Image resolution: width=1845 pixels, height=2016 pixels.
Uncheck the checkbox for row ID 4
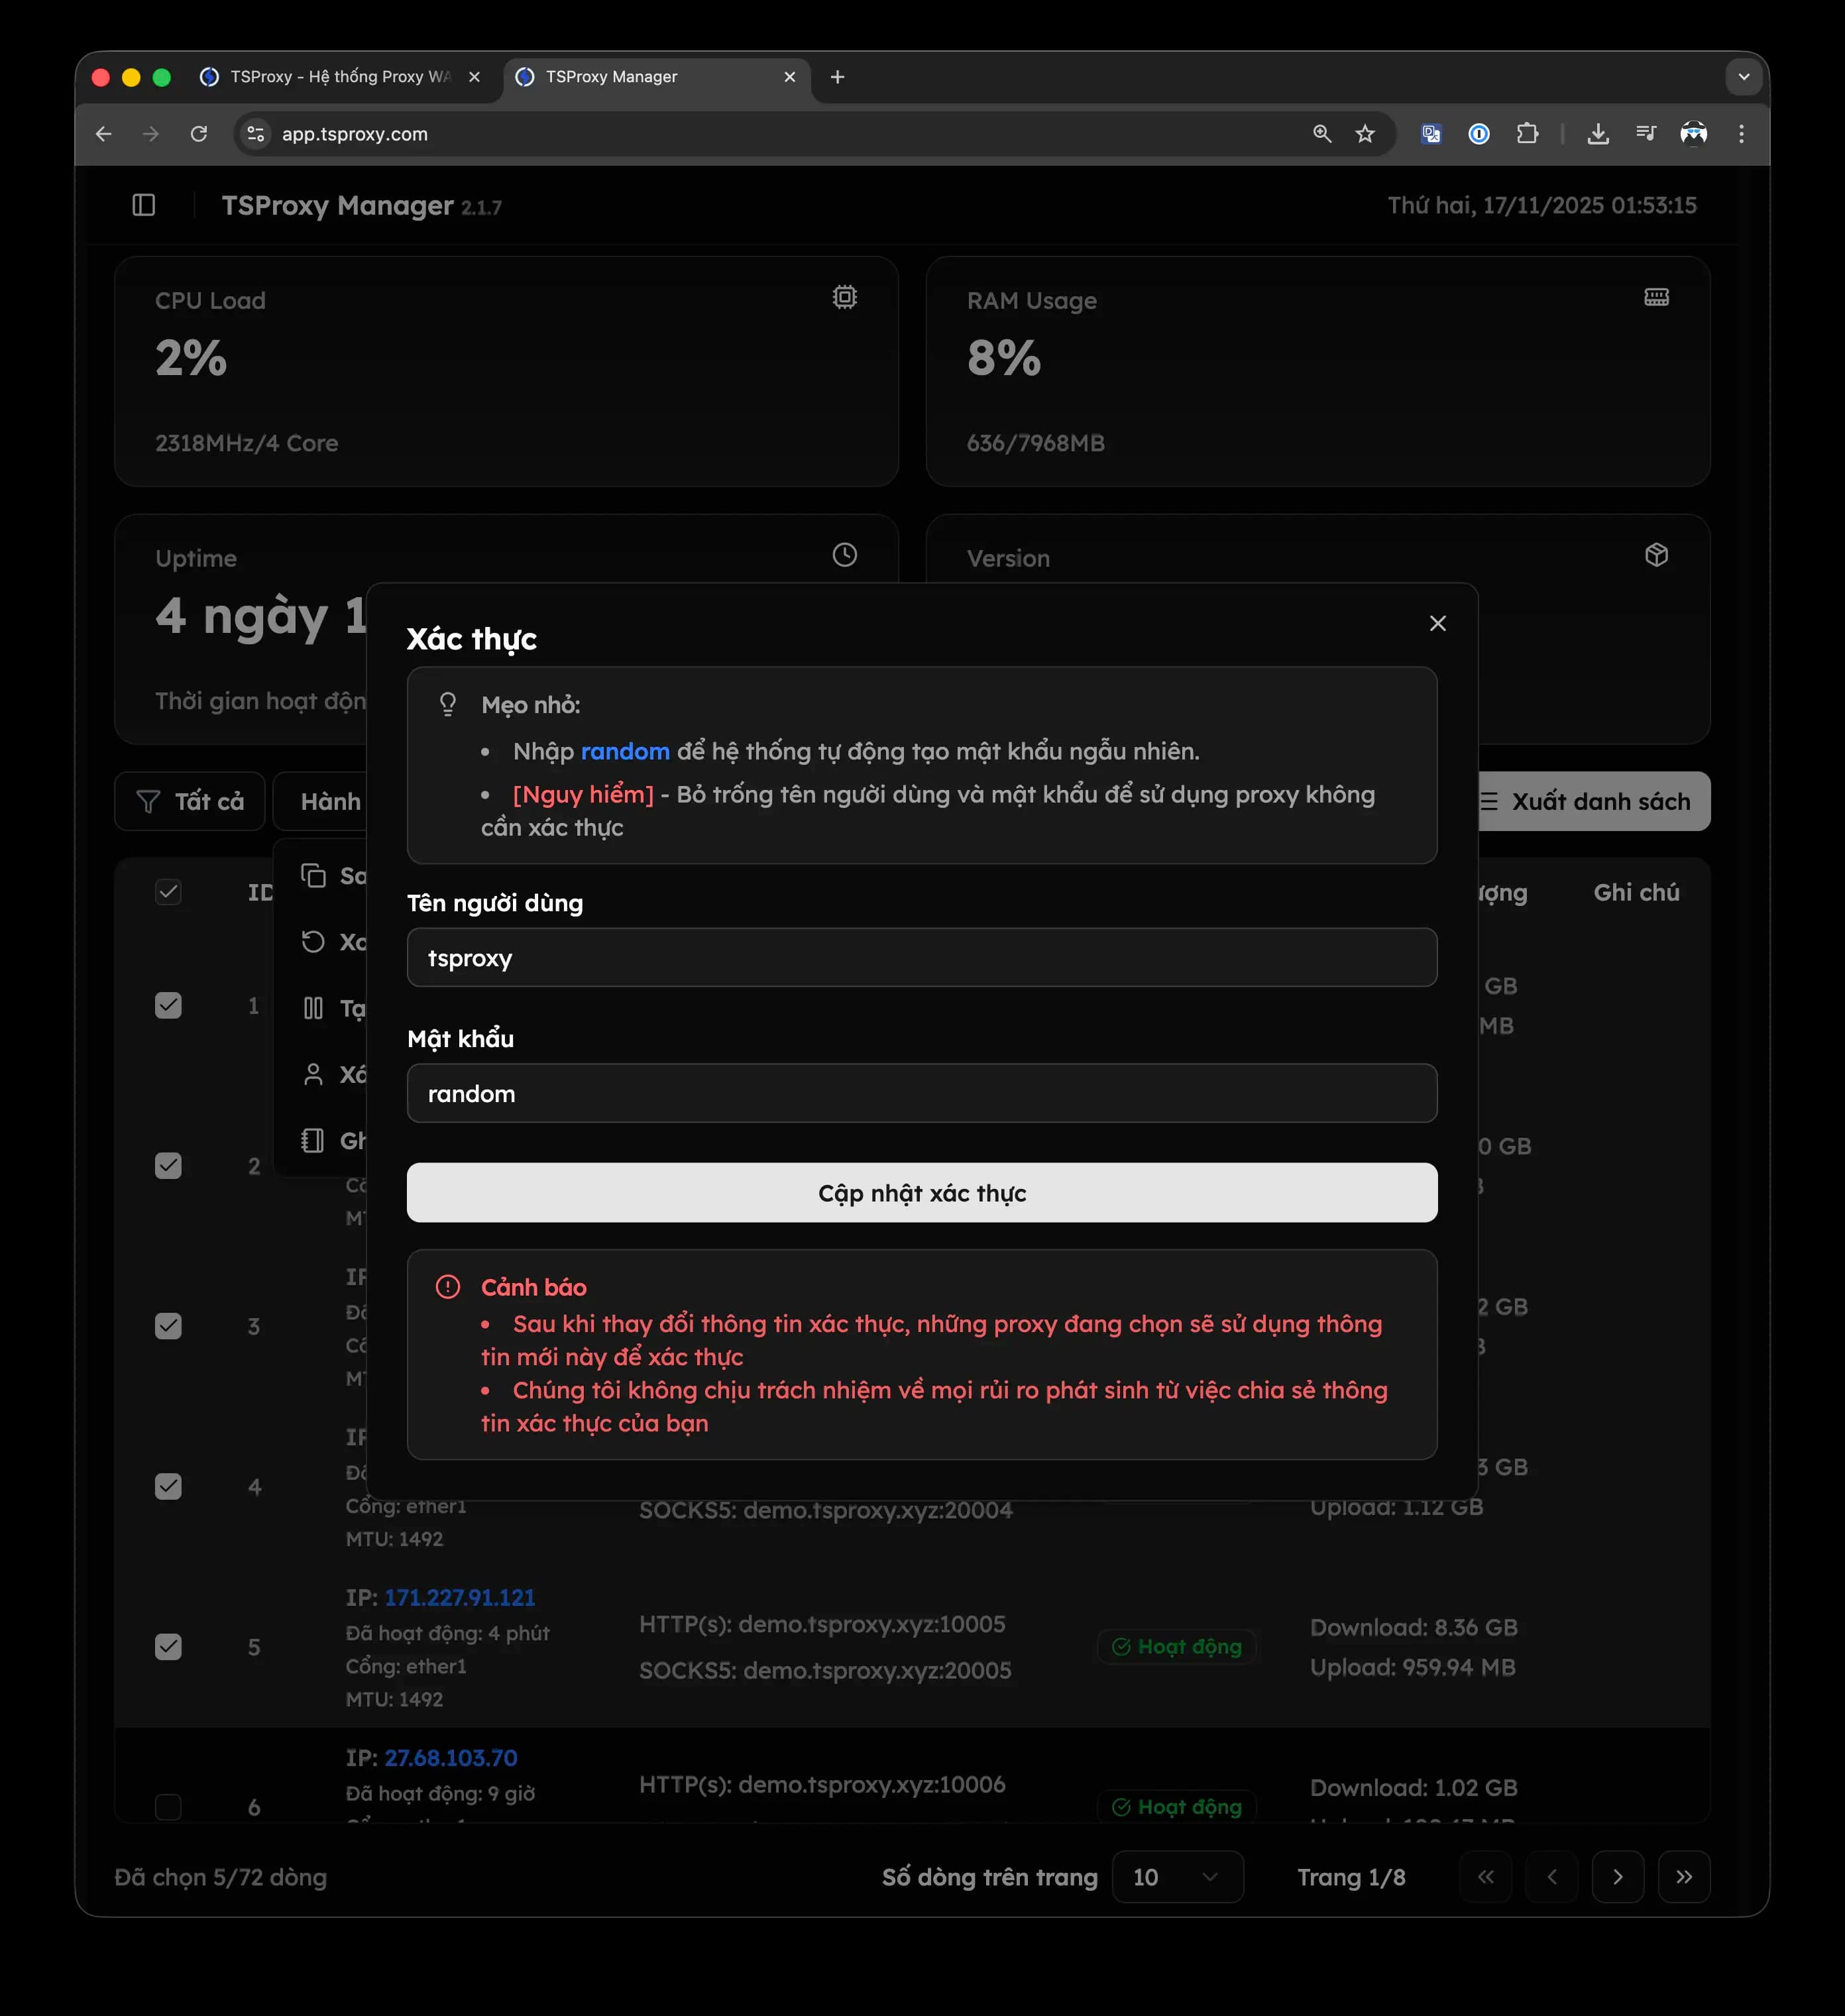(x=168, y=1487)
